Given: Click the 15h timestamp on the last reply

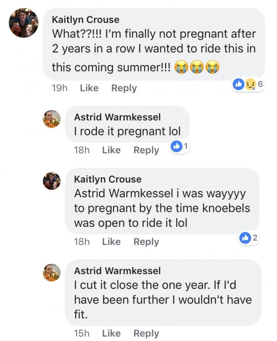Looking at the screenshot, I should (82, 333).
